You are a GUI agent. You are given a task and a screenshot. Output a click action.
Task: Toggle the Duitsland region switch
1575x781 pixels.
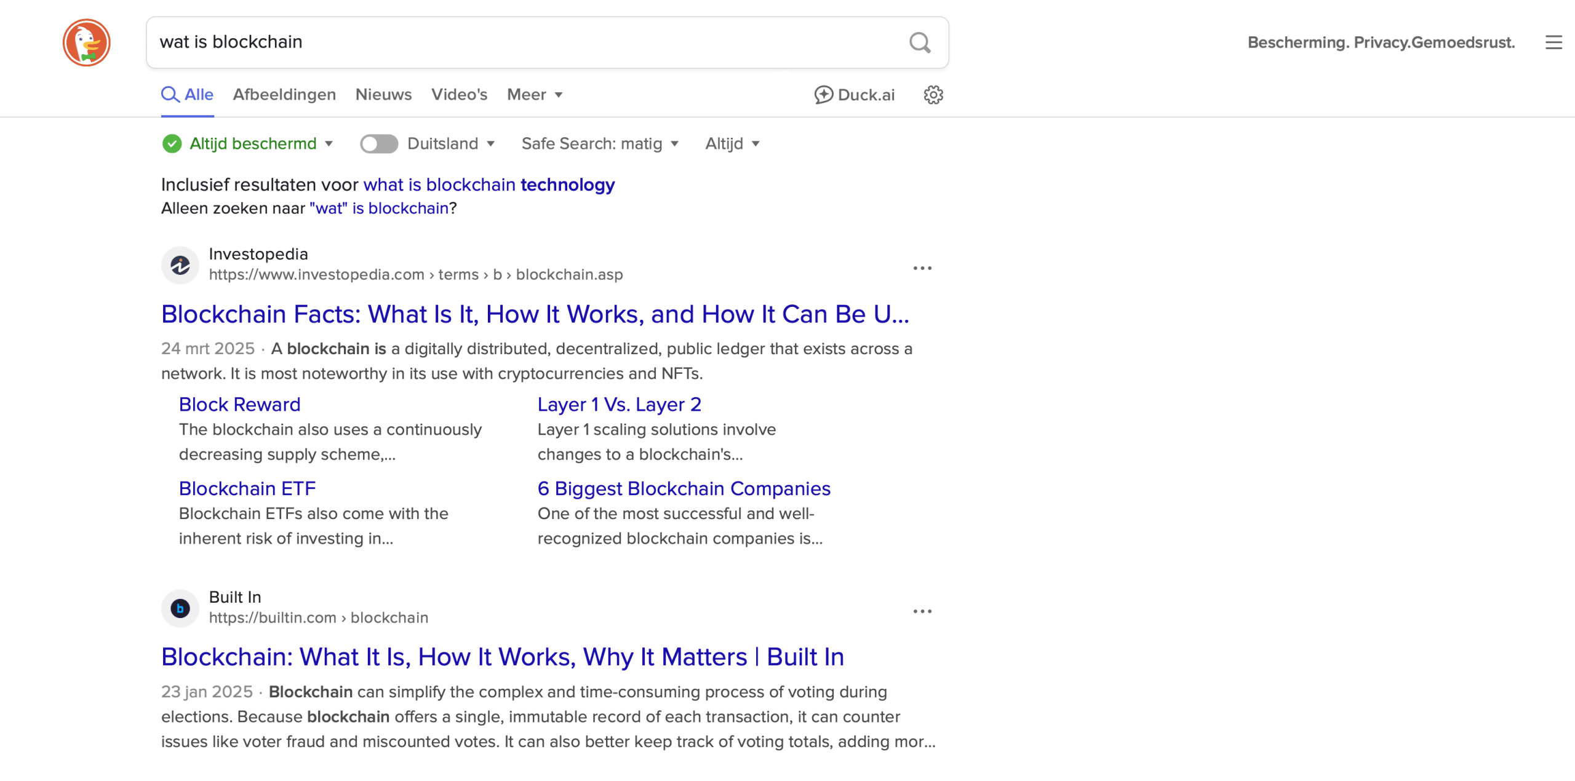[x=379, y=144]
